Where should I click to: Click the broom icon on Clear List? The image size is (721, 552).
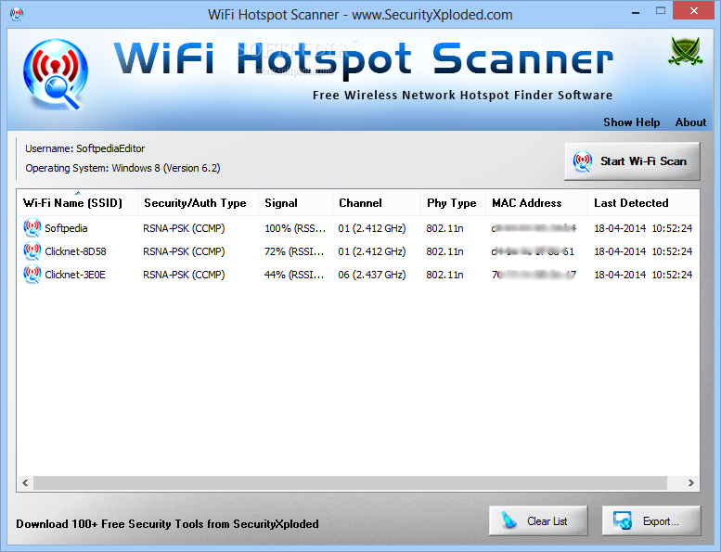click(509, 520)
